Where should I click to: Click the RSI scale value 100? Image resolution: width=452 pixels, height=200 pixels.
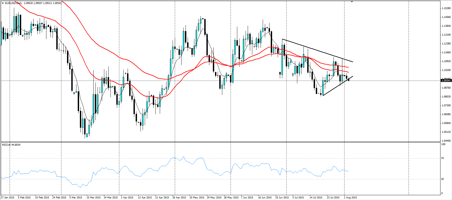coord(443,144)
